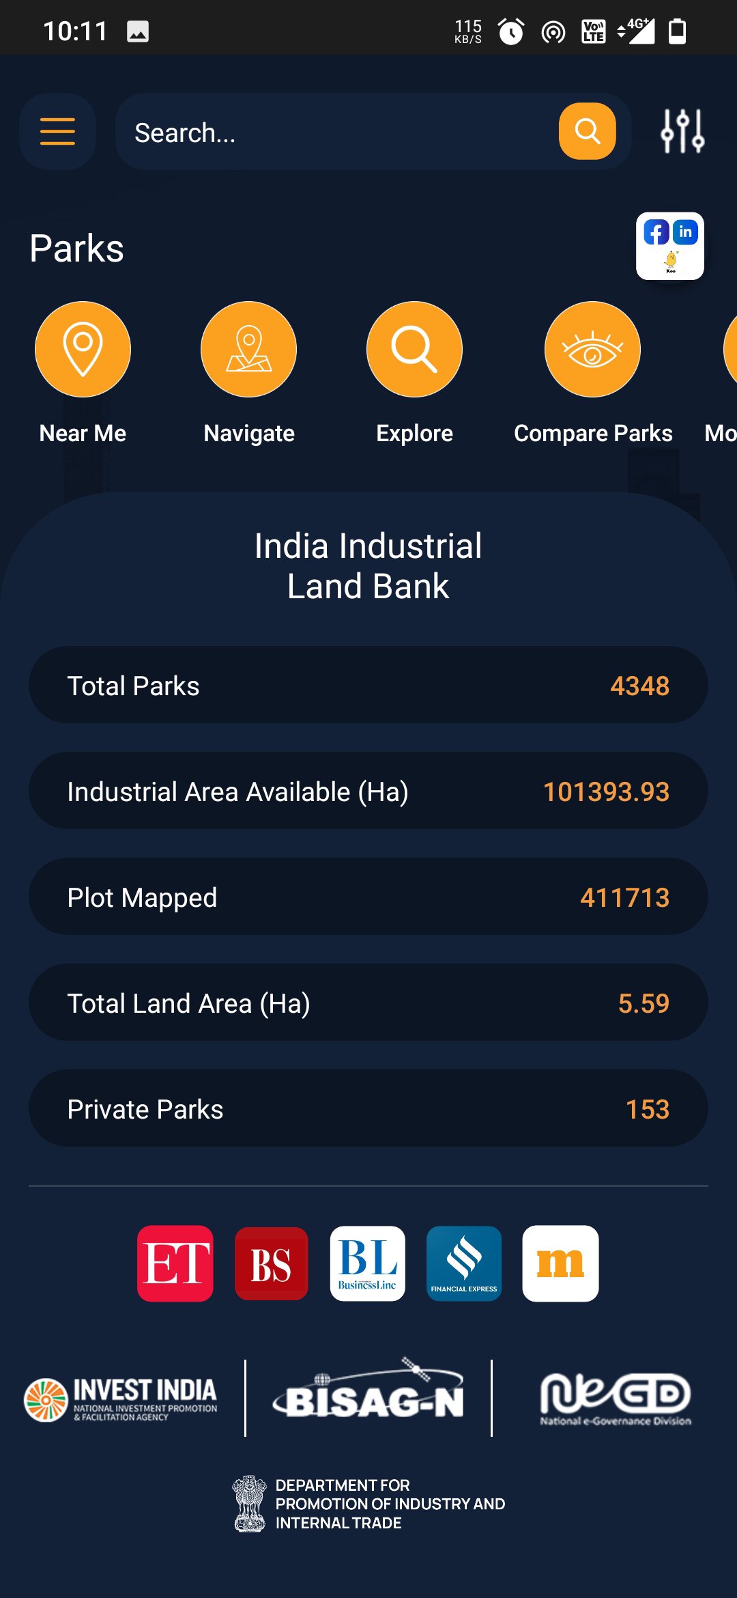737x1598 pixels.
Task: Open the social media share widget
Action: [670, 246]
